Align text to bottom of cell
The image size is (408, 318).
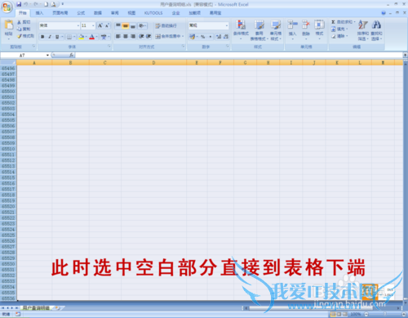tap(133, 25)
